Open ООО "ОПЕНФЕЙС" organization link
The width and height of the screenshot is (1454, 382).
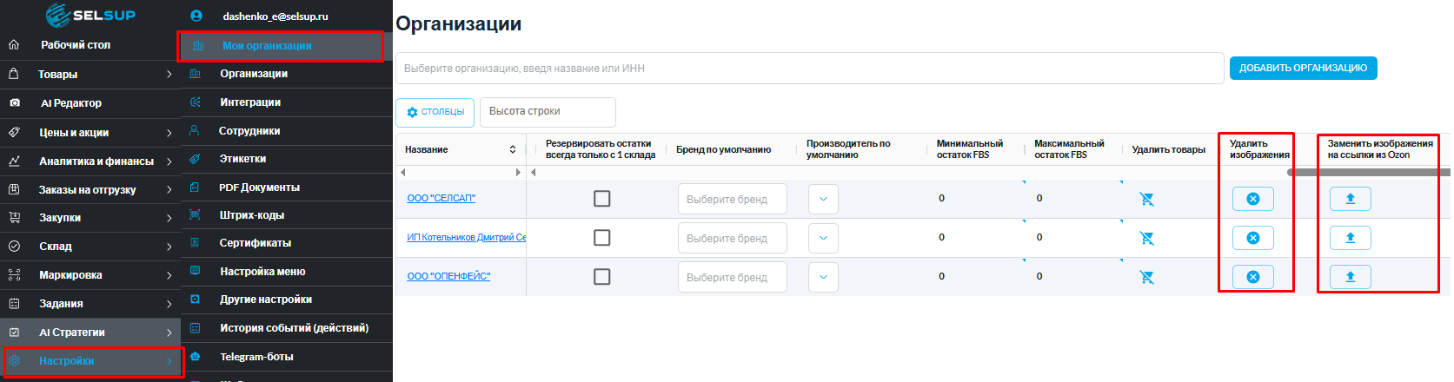[x=448, y=276]
